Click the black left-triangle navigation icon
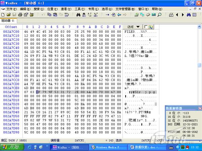 [x=177, y=15]
